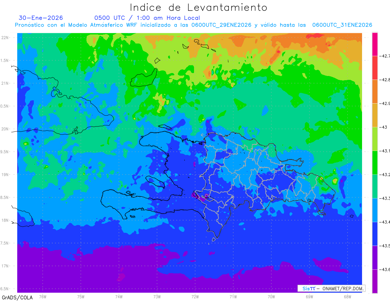Click the magenta swatch atop the color scale
The width and height of the screenshot is (390, 301).
pos(375,44)
